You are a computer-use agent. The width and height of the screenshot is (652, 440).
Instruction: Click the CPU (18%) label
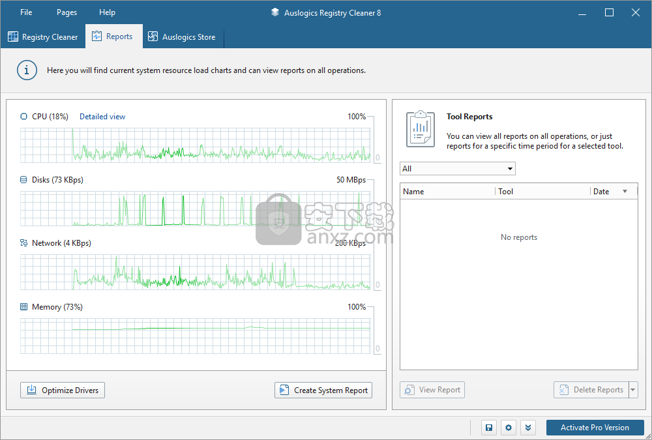(x=50, y=117)
